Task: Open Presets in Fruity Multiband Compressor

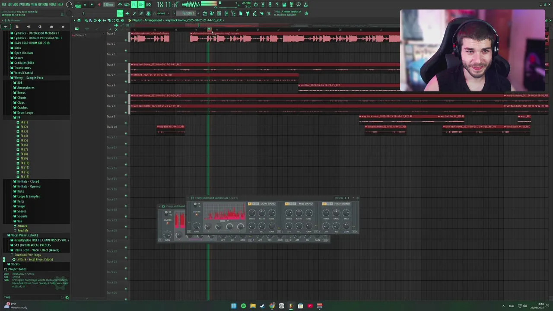Action: coord(339,198)
